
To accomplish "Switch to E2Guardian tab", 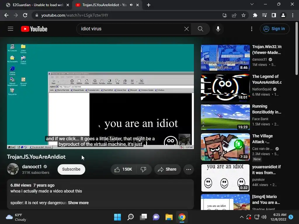I will (35, 5).
